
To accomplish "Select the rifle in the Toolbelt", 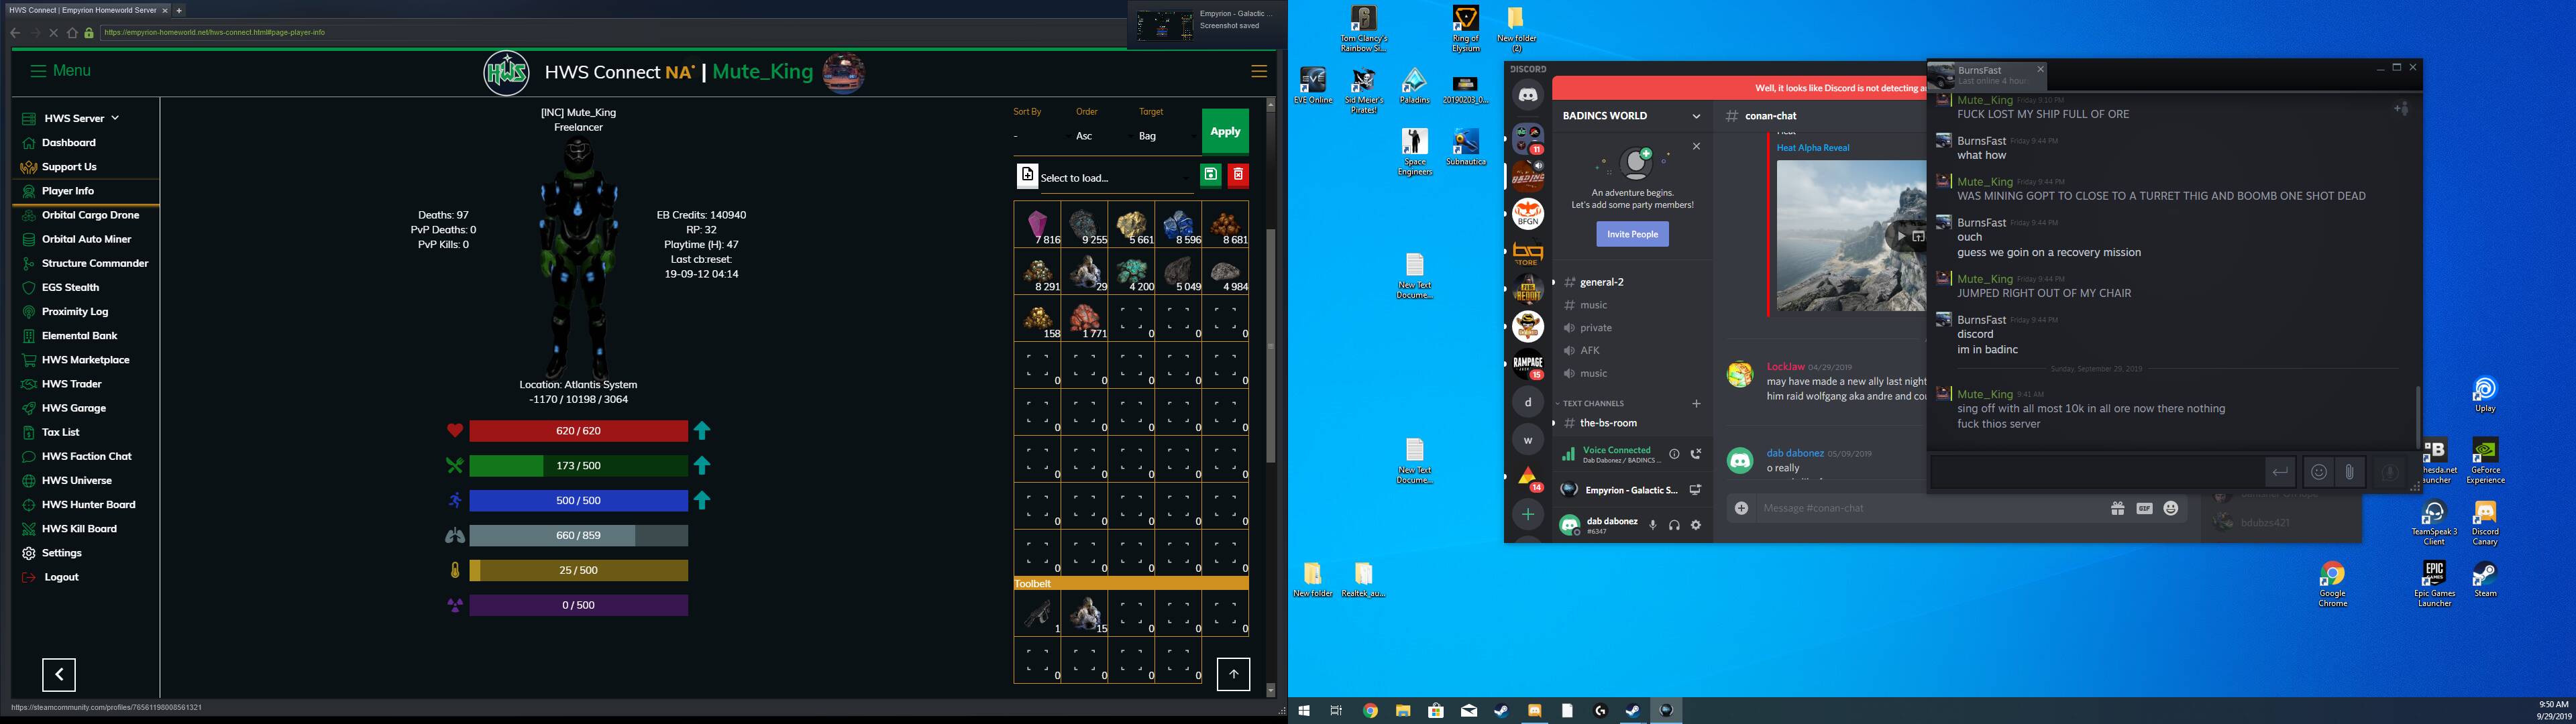I will [x=1038, y=613].
